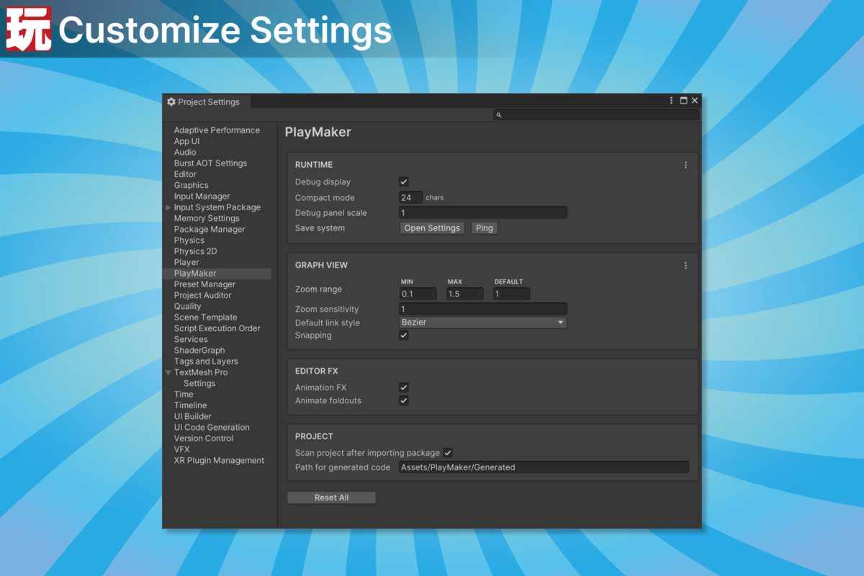This screenshot has height=576, width=864.
Task: Select Services category
Action: click(x=191, y=339)
